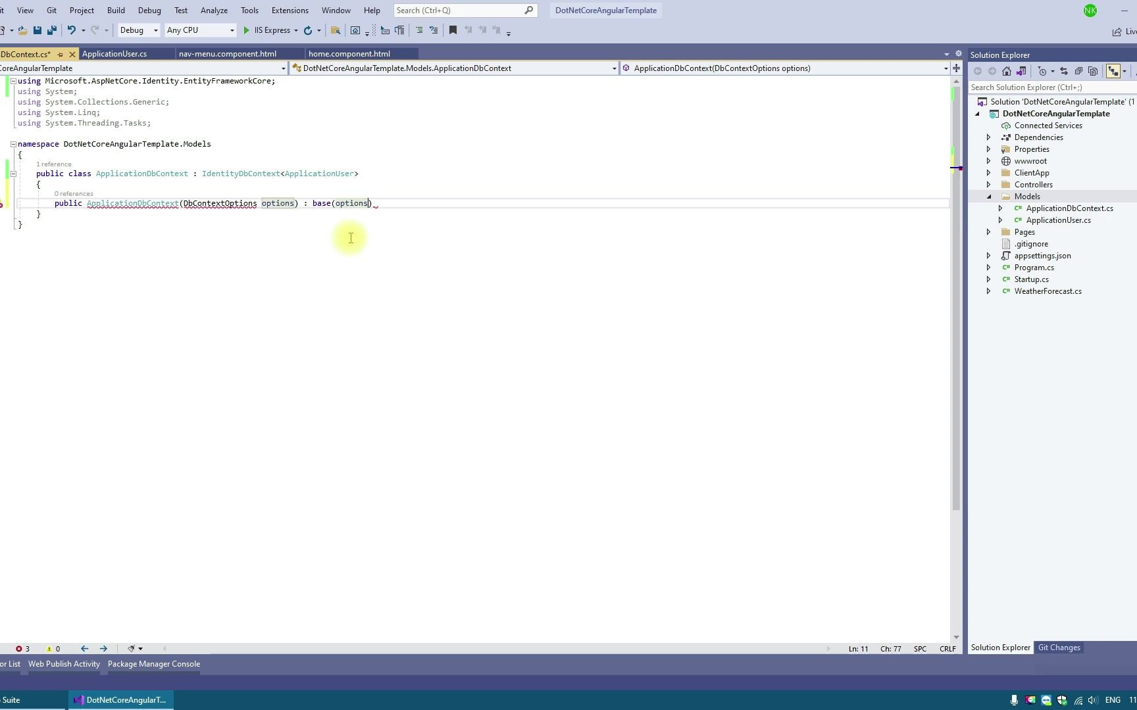Open the member navigation dropdown
1137x710 pixels.
tap(785, 68)
